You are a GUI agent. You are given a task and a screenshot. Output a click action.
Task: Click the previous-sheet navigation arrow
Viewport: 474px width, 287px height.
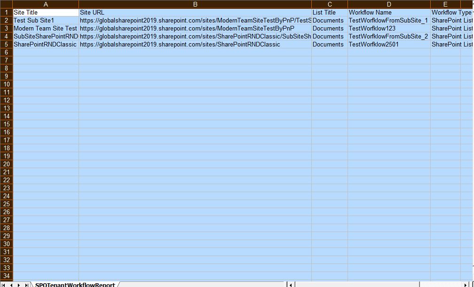point(10,285)
